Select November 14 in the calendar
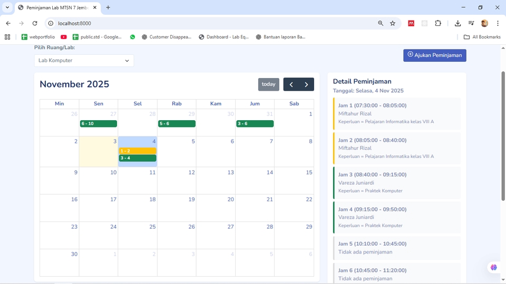 click(x=255, y=180)
